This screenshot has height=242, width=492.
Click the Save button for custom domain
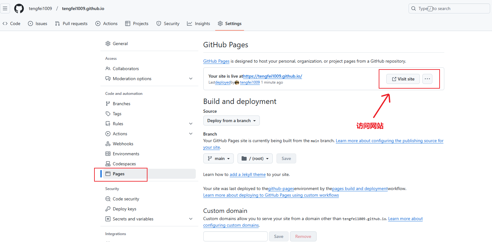click(279, 236)
